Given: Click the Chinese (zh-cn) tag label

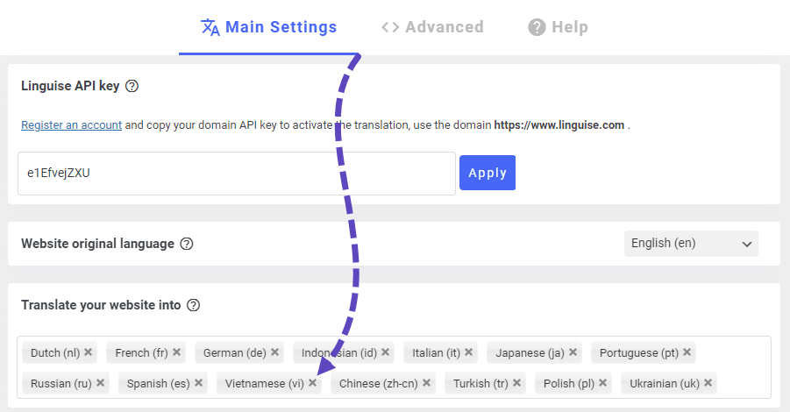Looking at the screenshot, I should pyautogui.click(x=379, y=384).
